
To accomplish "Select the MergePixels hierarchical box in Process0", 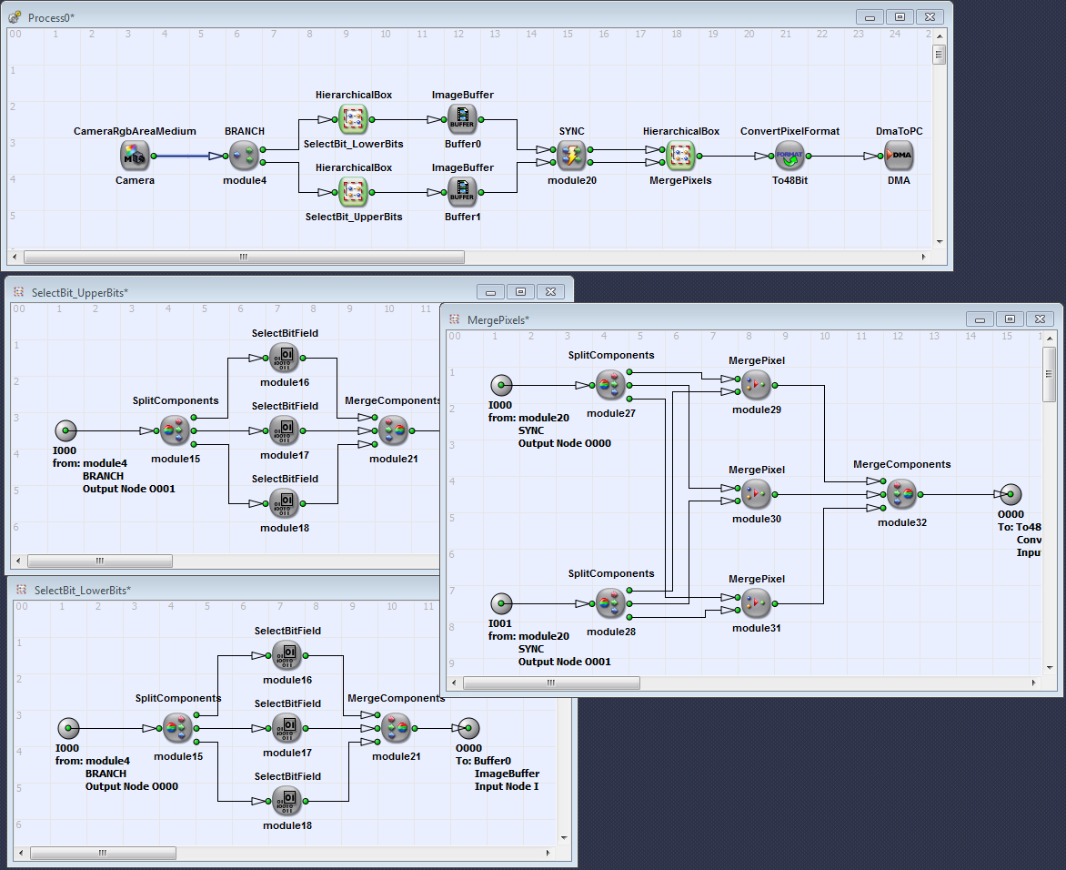I will (680, 156).
